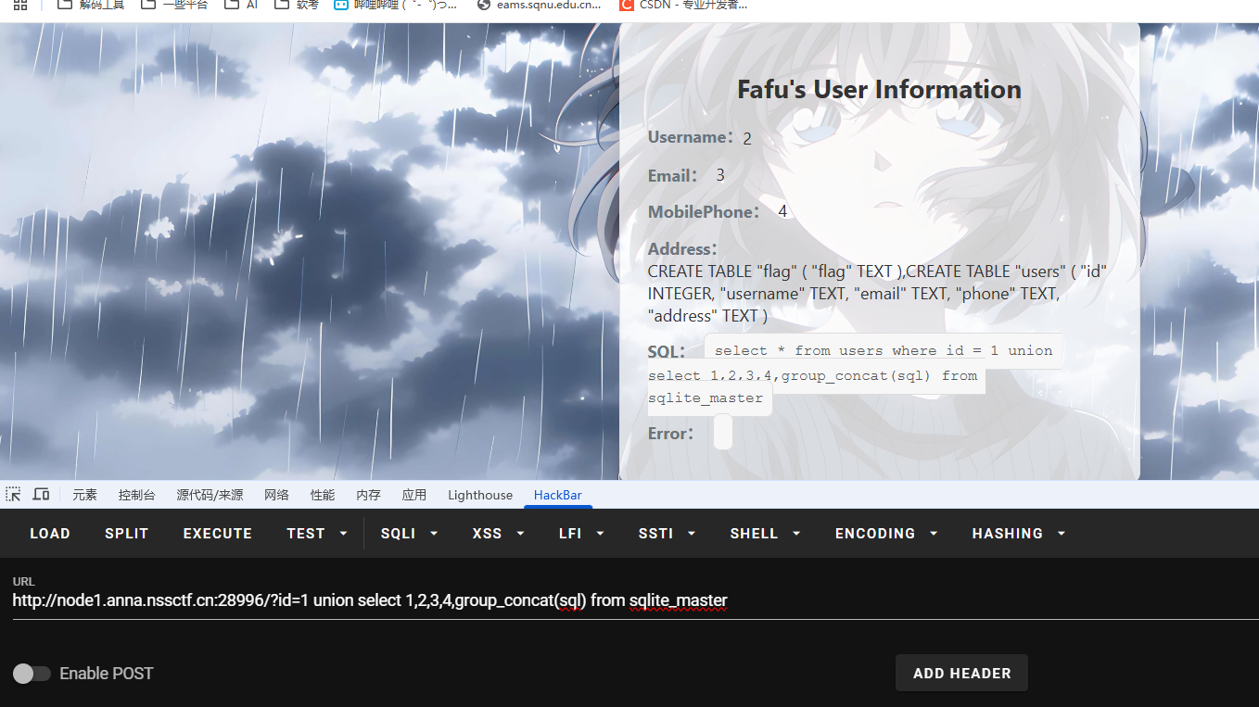Click the HackBar URL input field
Viewport: 1259px width, 707px height.
635,600
